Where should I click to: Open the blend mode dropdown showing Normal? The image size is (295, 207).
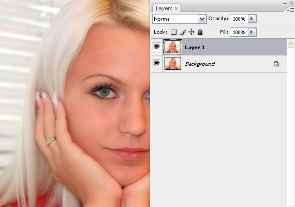pyautogui.click(x=202, y=19)
